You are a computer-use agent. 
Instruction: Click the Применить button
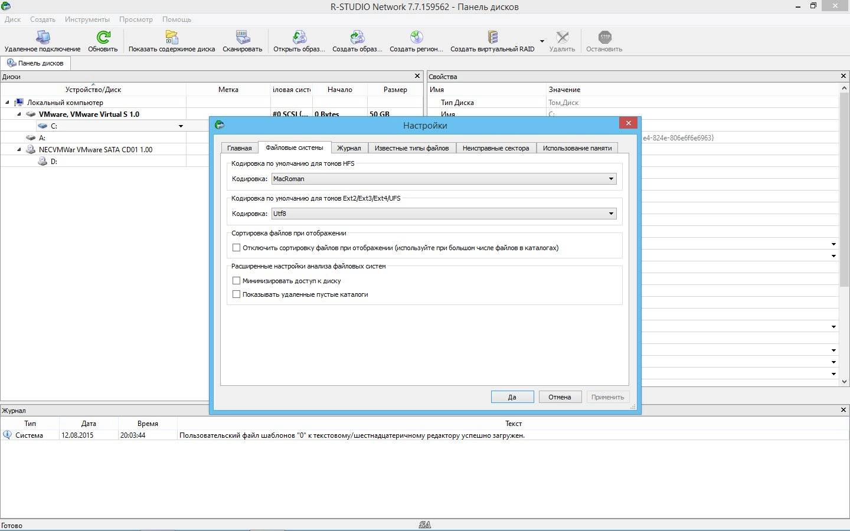click(x=608, y=397)
